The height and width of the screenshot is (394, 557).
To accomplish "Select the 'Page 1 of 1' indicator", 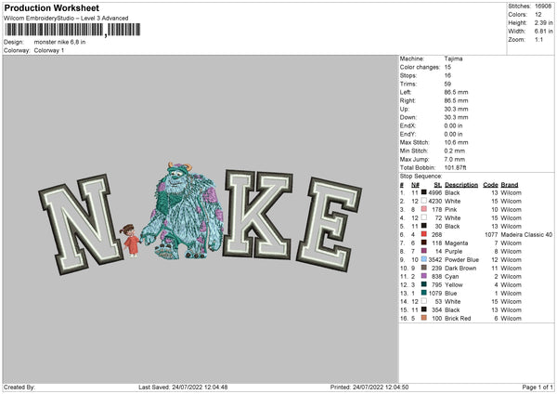I will pyautogui.click(x=538, y=387).
